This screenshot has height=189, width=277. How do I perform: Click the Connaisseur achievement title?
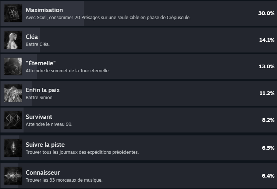pyautogui.click(x=43, y=172)
